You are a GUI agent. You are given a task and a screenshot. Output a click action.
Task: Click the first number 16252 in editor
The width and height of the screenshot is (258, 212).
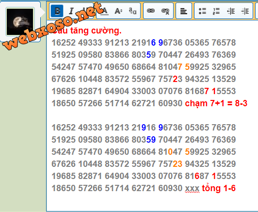[64, 43]
